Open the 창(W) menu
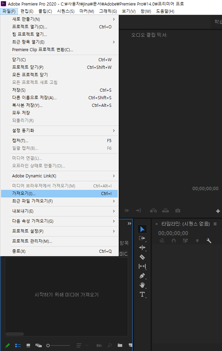 146,11
